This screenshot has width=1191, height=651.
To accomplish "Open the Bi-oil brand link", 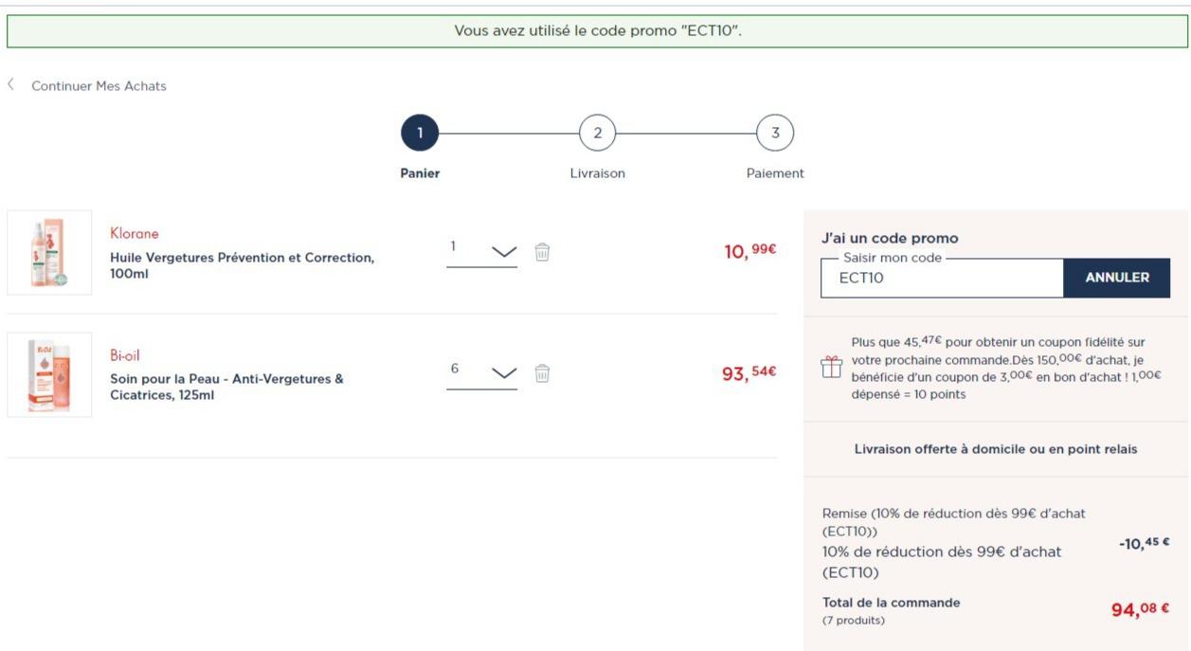I will pyautogui.click(x=125, y=356).
